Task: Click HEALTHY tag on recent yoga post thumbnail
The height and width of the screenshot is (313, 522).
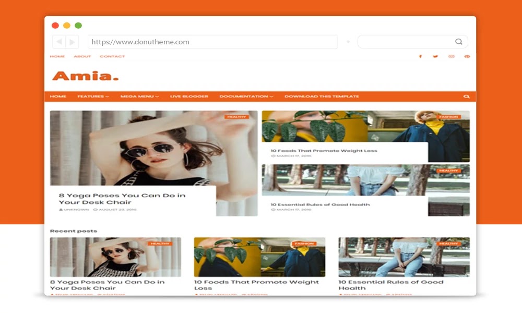Action: click(160, 244)
